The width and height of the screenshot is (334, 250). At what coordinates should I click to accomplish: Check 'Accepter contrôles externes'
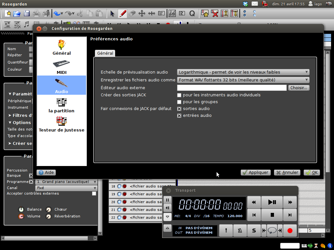click(94, 193)
